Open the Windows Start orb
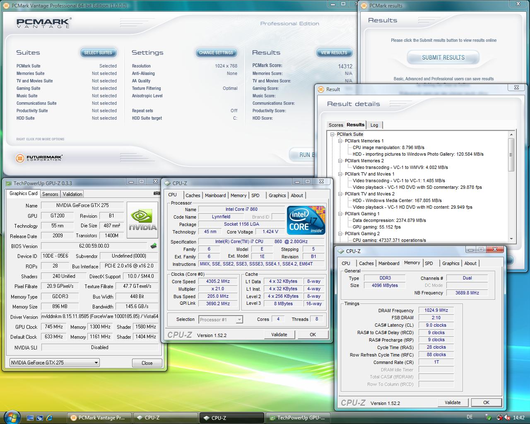Screen dimensions: 530x424 11,417
